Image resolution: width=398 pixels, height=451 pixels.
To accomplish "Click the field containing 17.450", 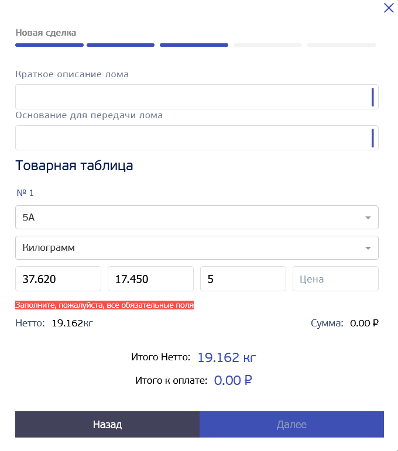I will coord(150,279).
